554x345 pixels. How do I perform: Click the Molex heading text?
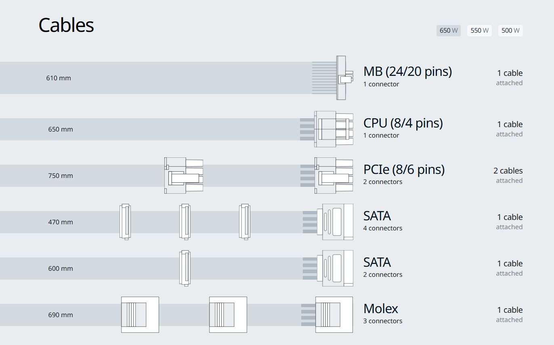click(380, 309)
